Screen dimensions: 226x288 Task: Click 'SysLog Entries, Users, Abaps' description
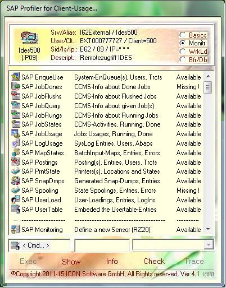pos(113,143)
